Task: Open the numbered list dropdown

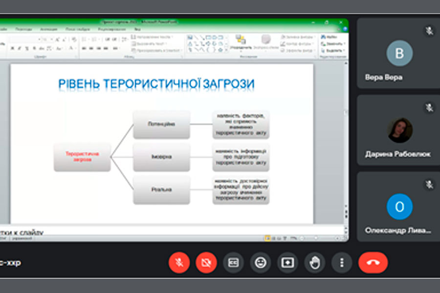Action: point(95,40)
